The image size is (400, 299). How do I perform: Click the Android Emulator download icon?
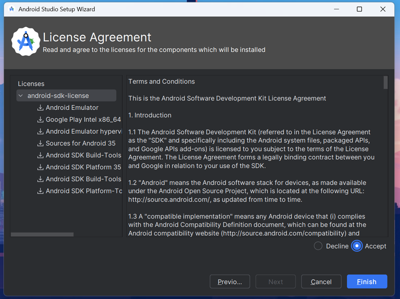pyautogui.click(x=40, y=108)
